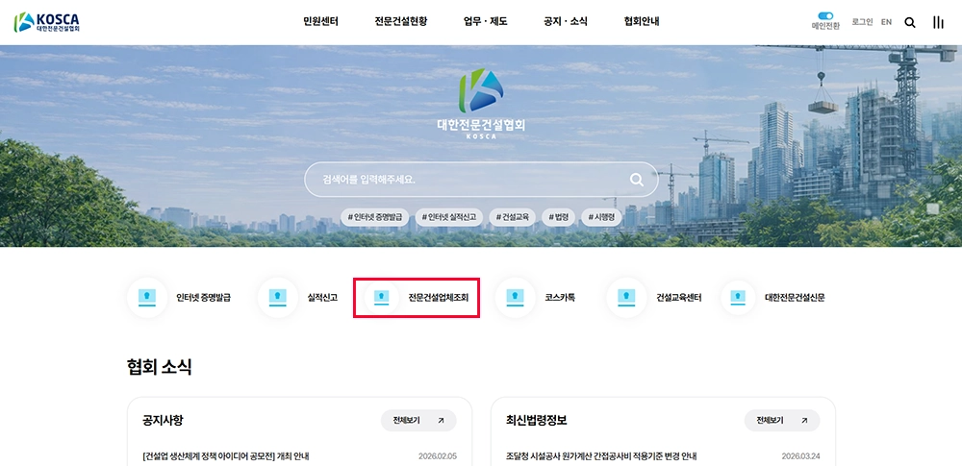Image resolution: width=962 pixels, height=466 pixels.
Task: Click the date 2026.02.05
Action: click(438, 456)
